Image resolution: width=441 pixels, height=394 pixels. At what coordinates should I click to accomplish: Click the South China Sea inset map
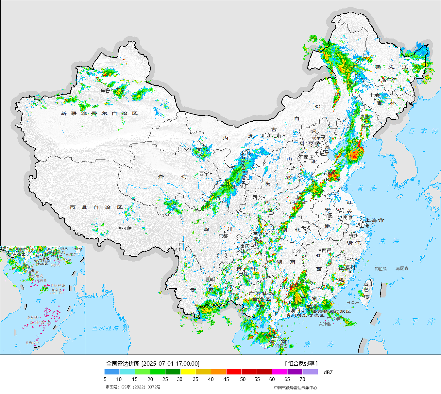pos(42,300)
